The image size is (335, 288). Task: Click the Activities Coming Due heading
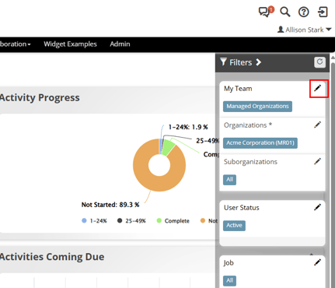pyautogui.click(x=52, y=257)
